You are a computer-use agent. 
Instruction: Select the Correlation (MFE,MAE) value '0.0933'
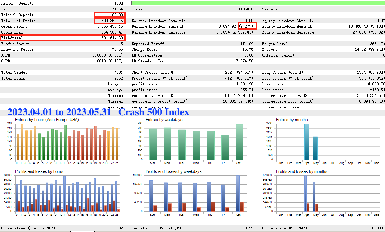tap(379, 228)
